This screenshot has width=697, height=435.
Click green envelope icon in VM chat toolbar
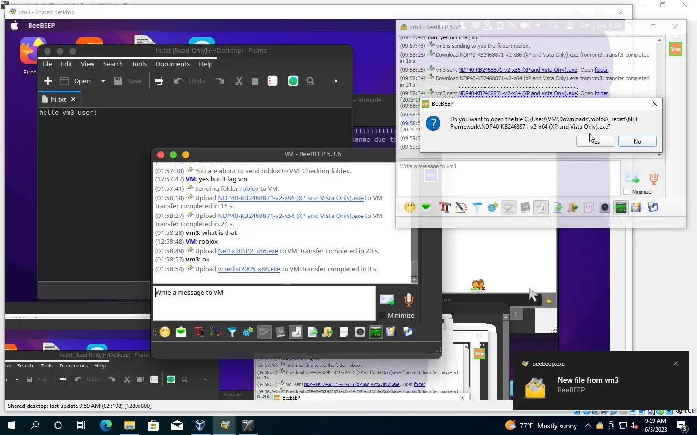tap(181, 332)
